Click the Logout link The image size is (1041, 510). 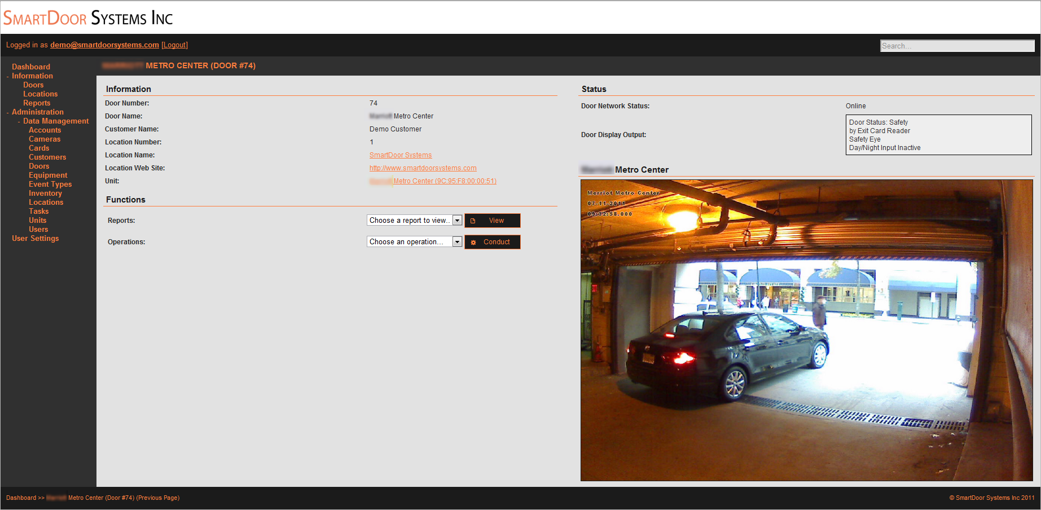(x=174, y=45)
